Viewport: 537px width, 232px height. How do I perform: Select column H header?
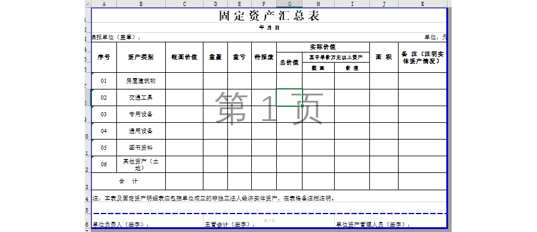[318, 4]
